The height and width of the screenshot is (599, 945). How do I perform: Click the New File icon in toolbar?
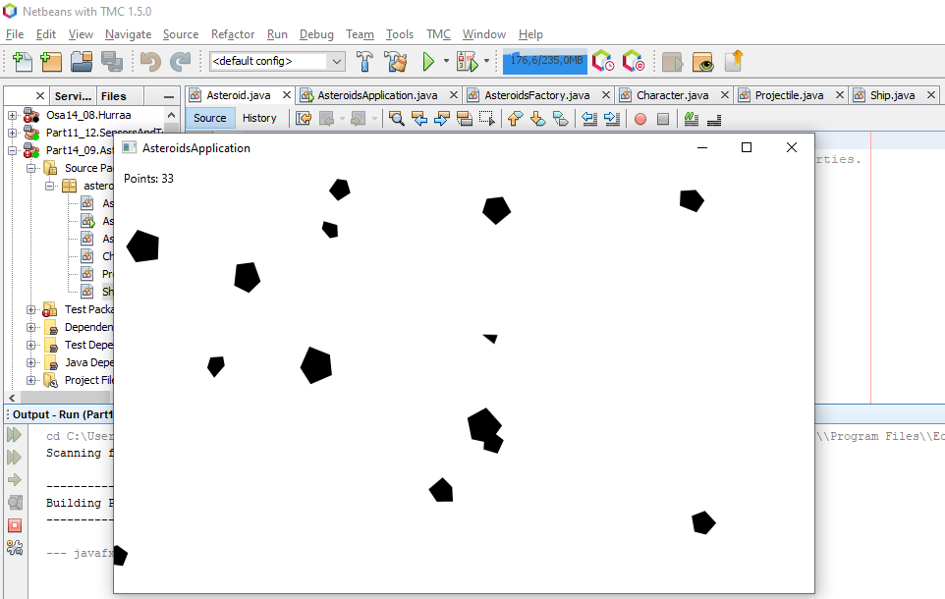tap(22, 62)
